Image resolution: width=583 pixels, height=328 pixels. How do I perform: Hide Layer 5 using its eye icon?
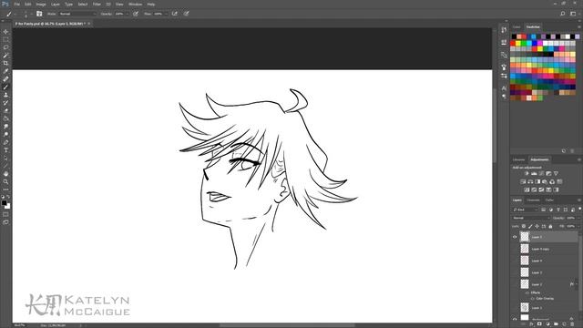pos(515,237)
